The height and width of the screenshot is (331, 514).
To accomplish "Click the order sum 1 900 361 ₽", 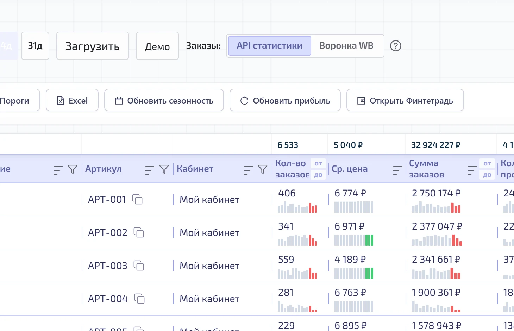I will coord(436,293).
